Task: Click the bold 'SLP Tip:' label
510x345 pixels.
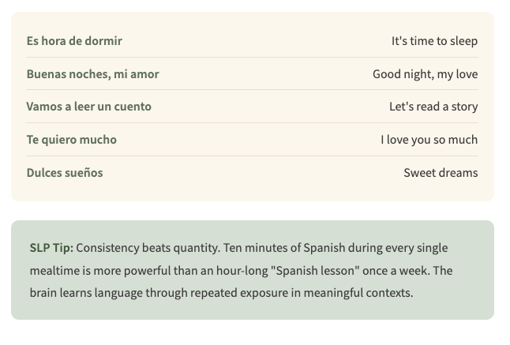Action: click(x=51, y=248)
